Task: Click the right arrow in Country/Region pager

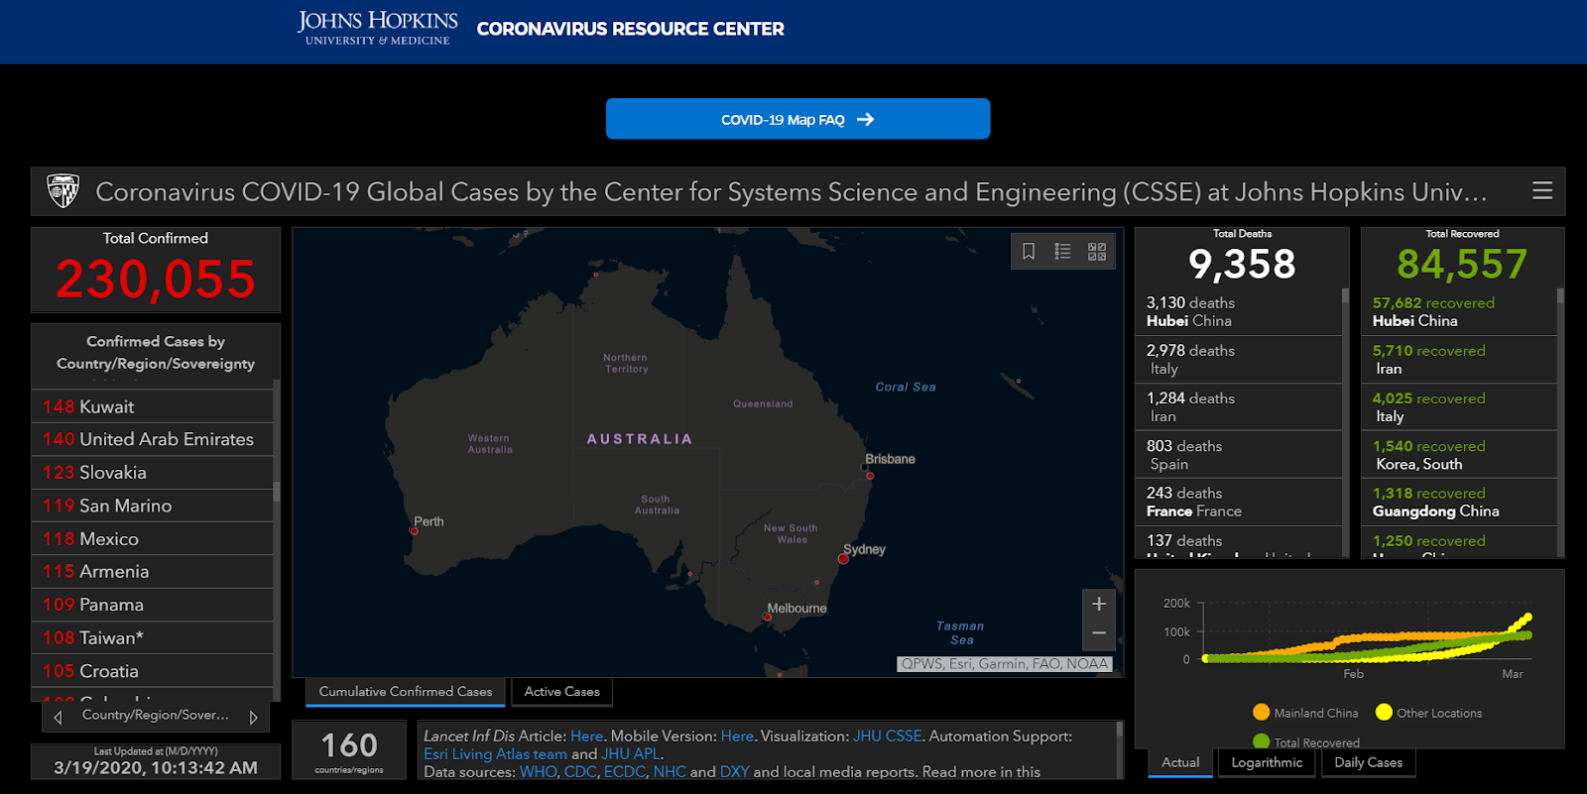Action: (253, 717)
